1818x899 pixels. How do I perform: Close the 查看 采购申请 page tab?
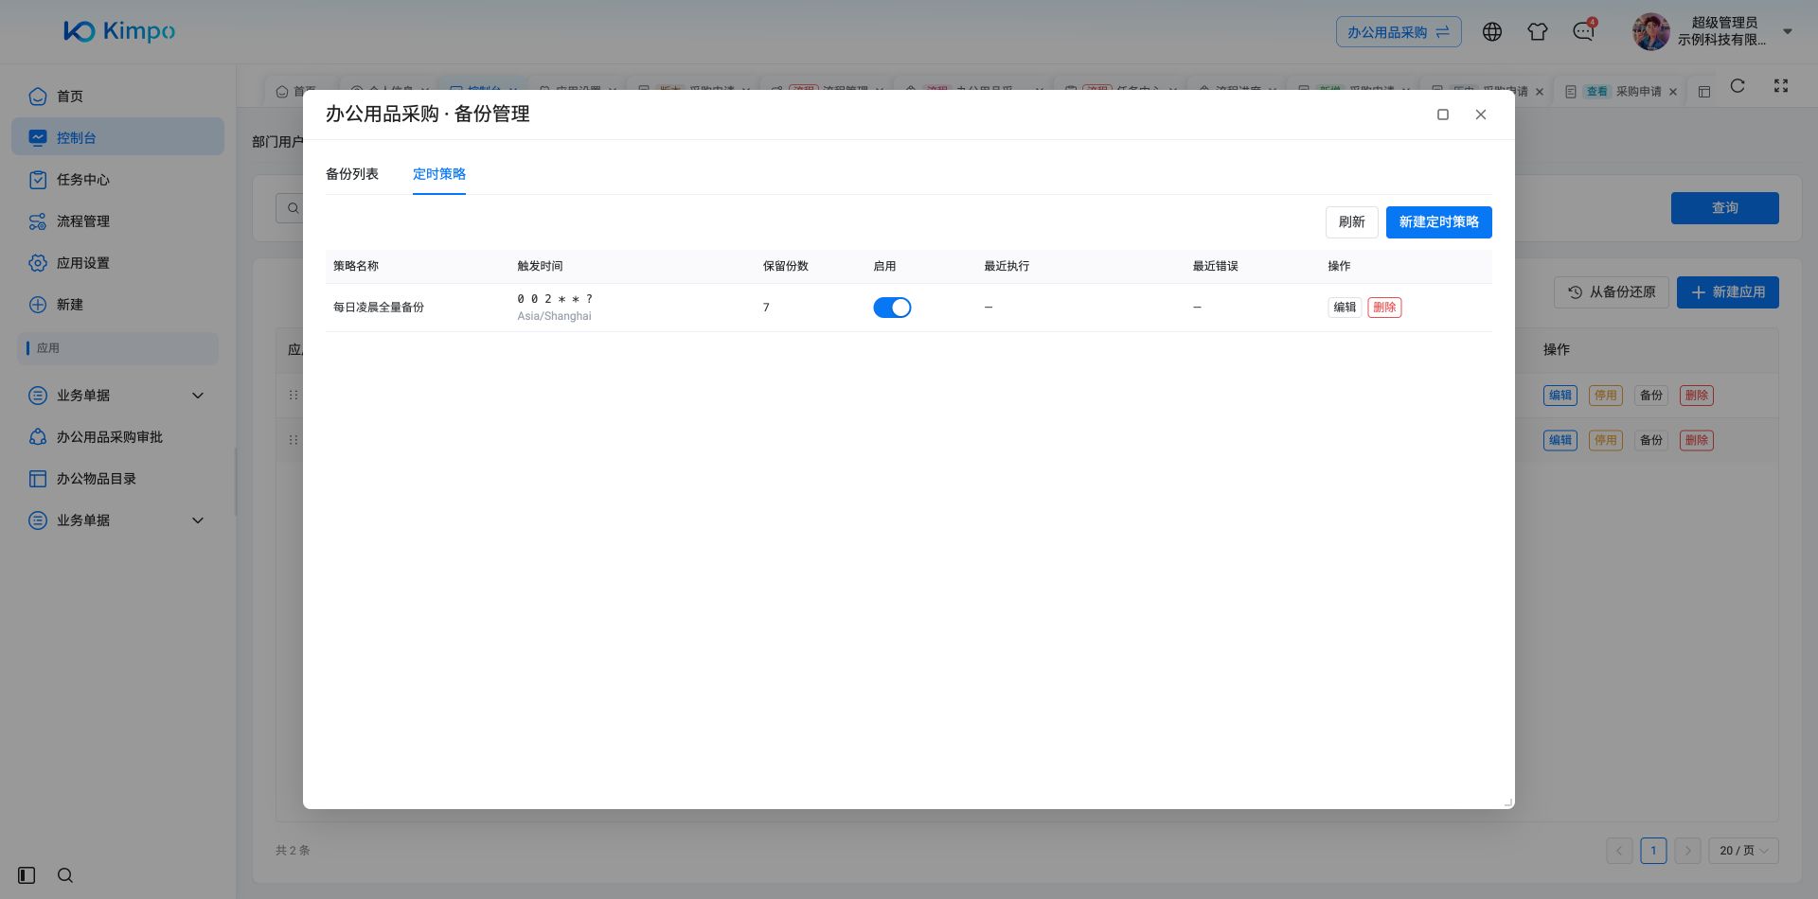(1673, 92)
